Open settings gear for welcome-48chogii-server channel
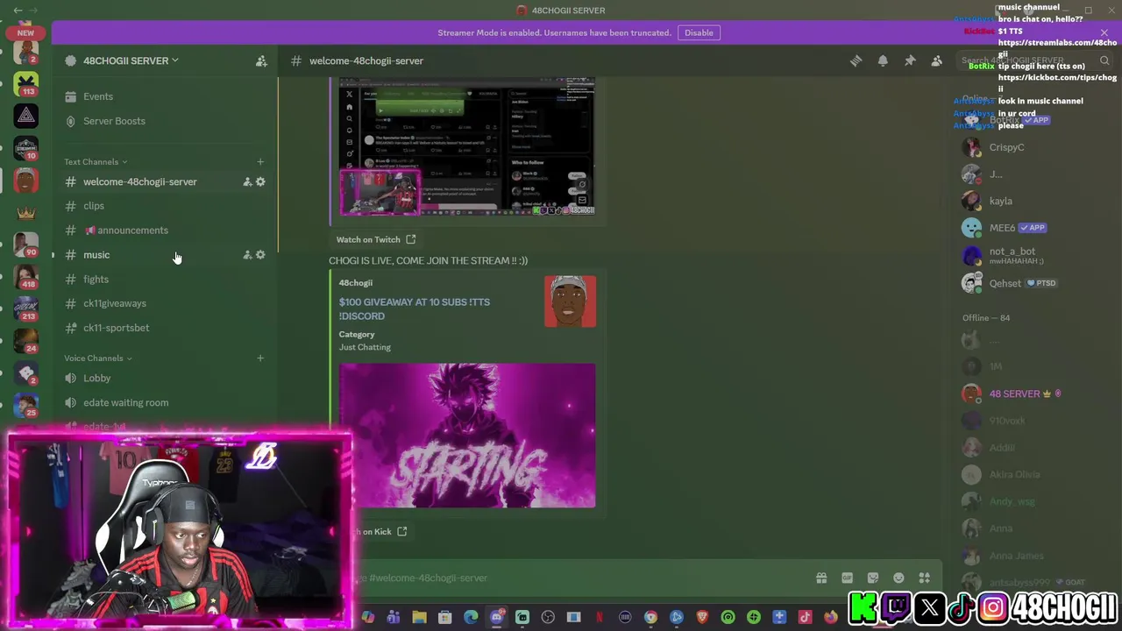Image resolution: width=1122 pixels, height=631 pixels. (x=260, y=181)
